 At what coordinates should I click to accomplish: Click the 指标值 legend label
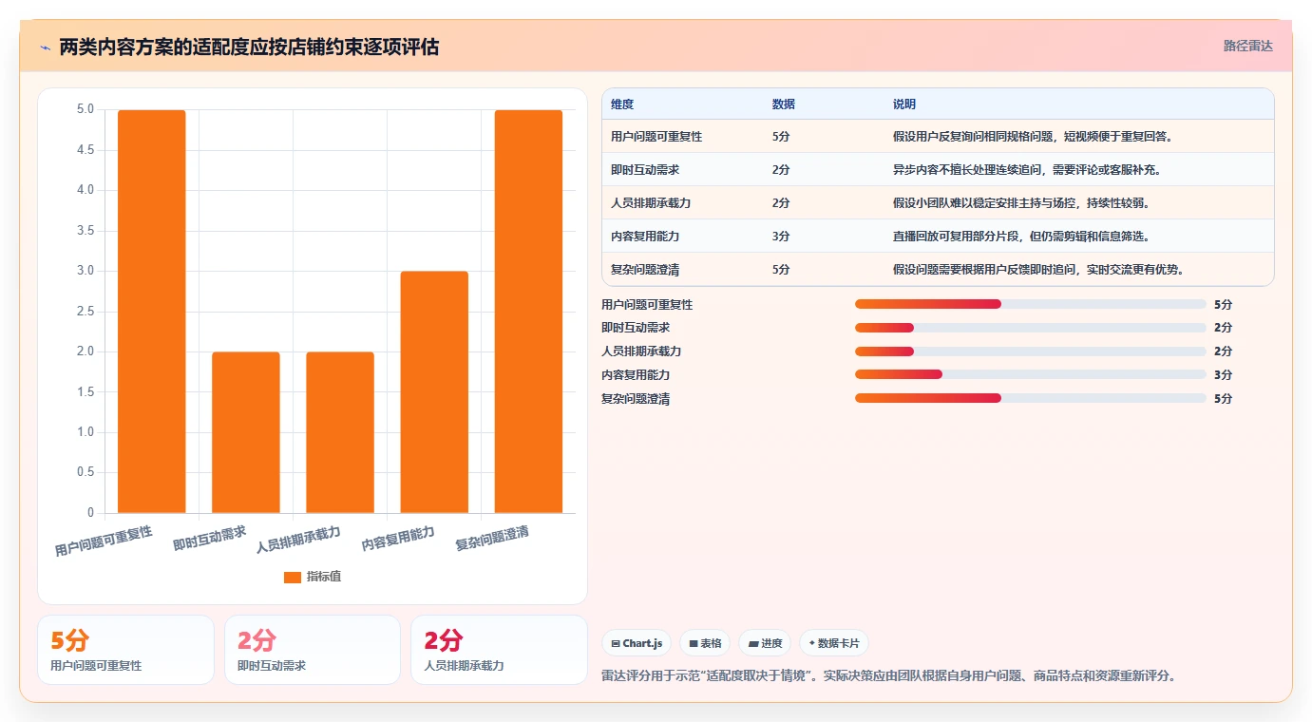tap(323, 578)
